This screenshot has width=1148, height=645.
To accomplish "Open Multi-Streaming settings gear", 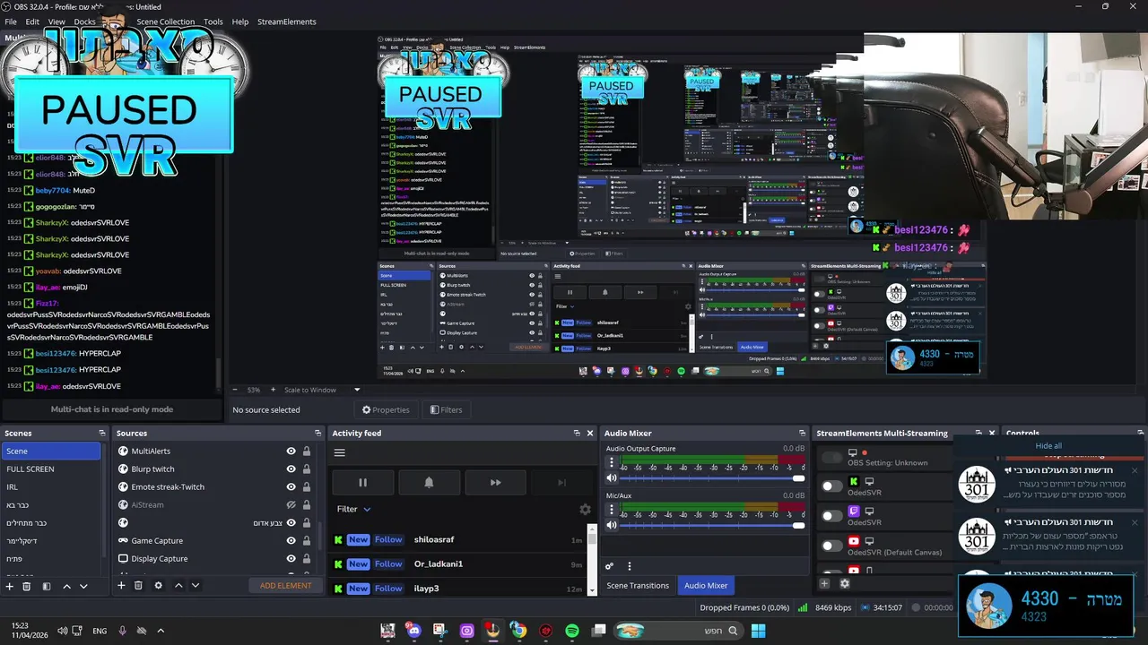I will tap(844, 584).
